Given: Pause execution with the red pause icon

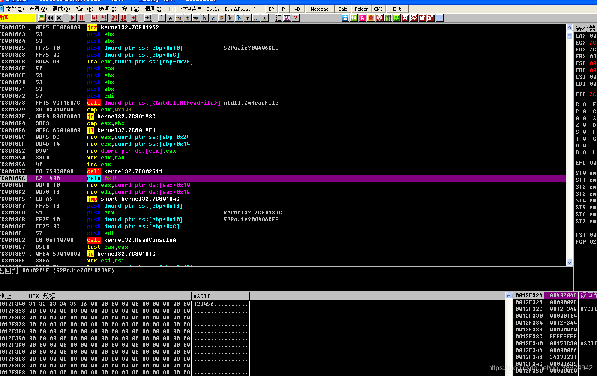Looking at the screenshot, I should point(81,18).
